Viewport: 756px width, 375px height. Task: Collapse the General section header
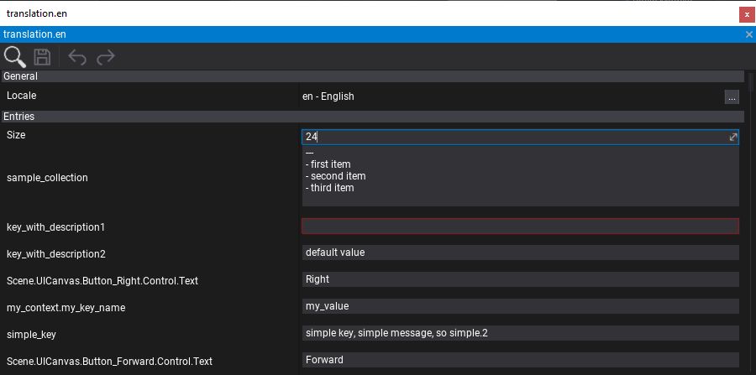[373, 76]
